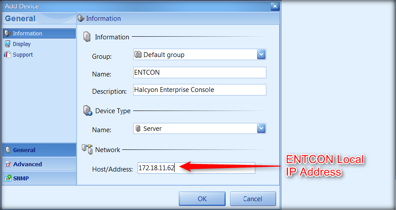Image resolution: width=396 pixels, height=210 pixels.
Task: Click the Network section icon
Action: (88, 150)
